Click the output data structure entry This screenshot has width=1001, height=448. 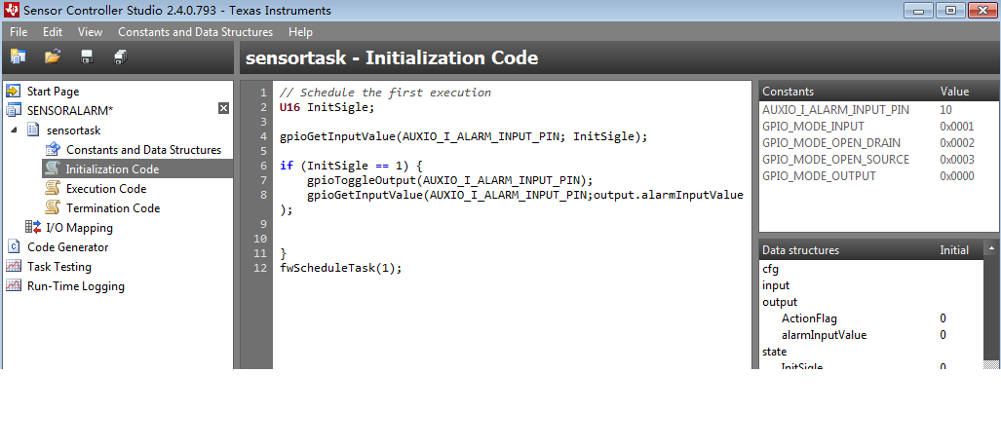tap(780, 302)
